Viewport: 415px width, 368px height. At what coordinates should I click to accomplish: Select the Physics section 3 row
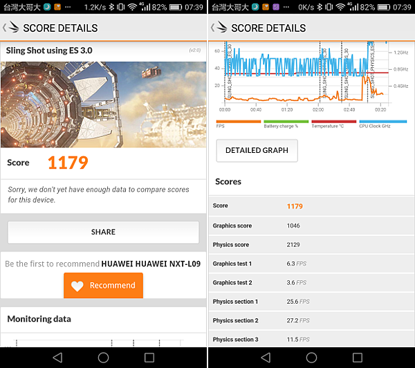(x=311, y=339)
